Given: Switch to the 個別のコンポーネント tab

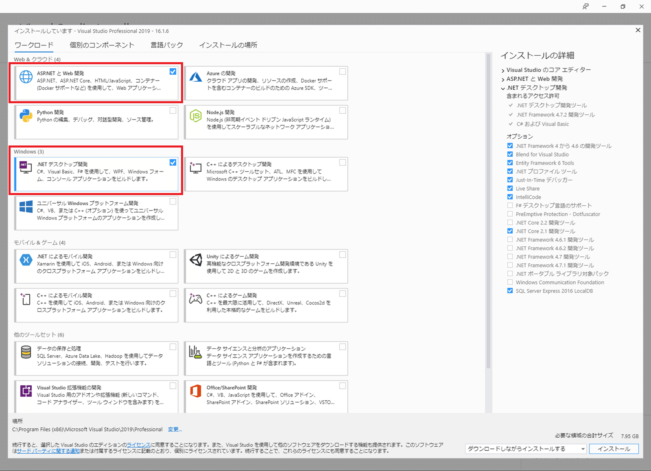Looking at the screenshot, I should tap(102, 45).
